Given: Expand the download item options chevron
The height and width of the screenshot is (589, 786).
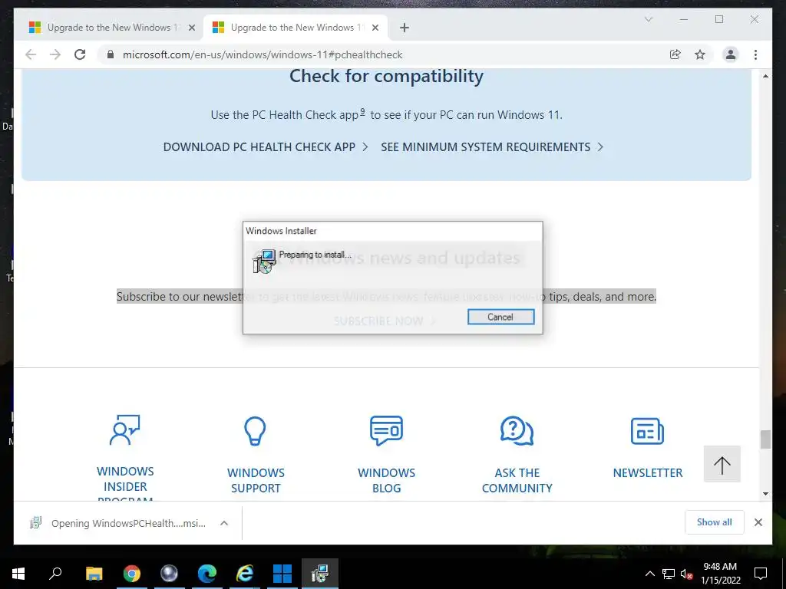Looking at the screenshot, I should coord(224,523).
